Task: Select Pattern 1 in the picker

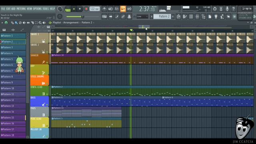Action: (x=13, y=36)
